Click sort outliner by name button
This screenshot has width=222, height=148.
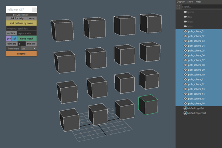pyautogui.click(x=21, y=23)
